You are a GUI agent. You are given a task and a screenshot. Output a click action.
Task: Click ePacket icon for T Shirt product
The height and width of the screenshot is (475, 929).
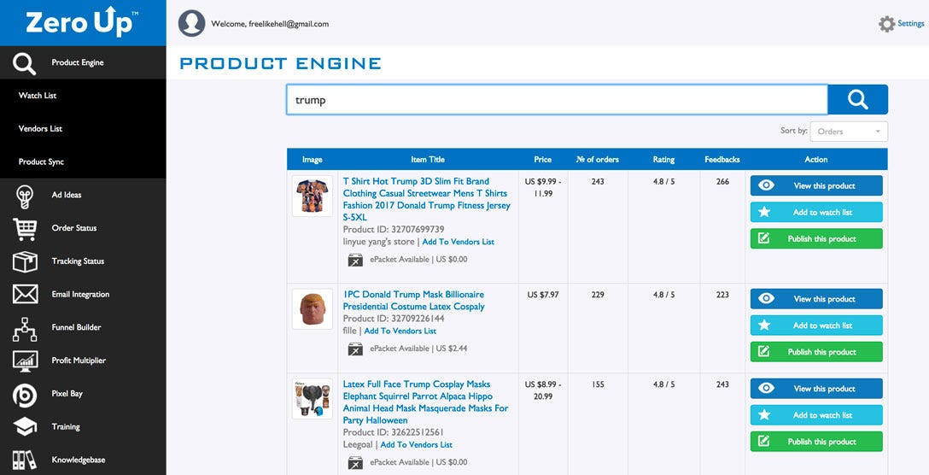pyautogui.click(x=355, y=260)
